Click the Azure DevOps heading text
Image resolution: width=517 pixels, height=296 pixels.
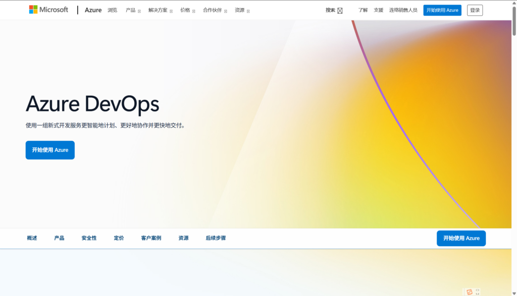coord(92,104)
